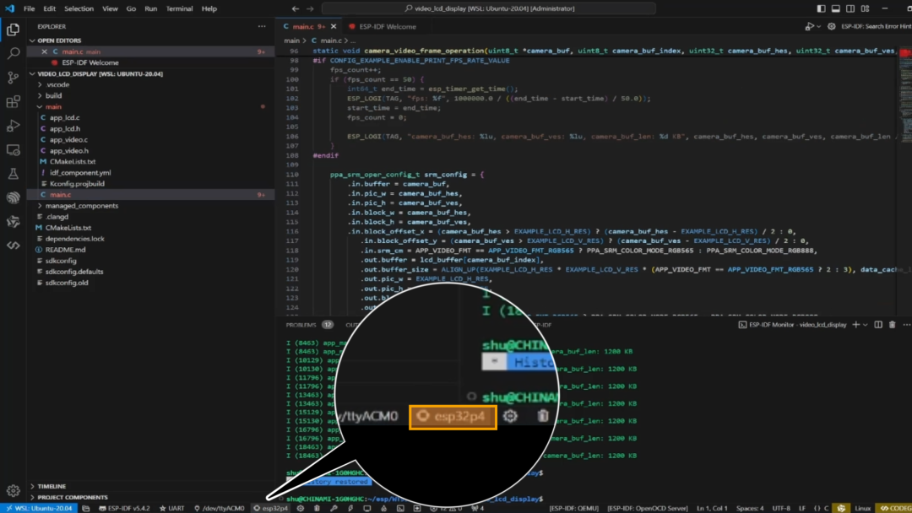
Task: Open the PROBLEMS panel tab
Action: tap(301, 325)
